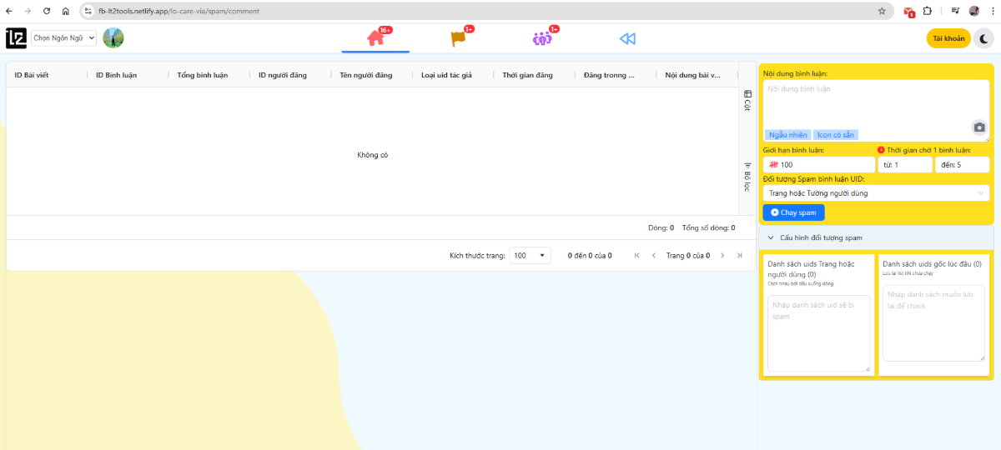Viewport: 1001px width, 450px height.
Task: Click the round user avatar beside language selector
Action: click(113, 37)
